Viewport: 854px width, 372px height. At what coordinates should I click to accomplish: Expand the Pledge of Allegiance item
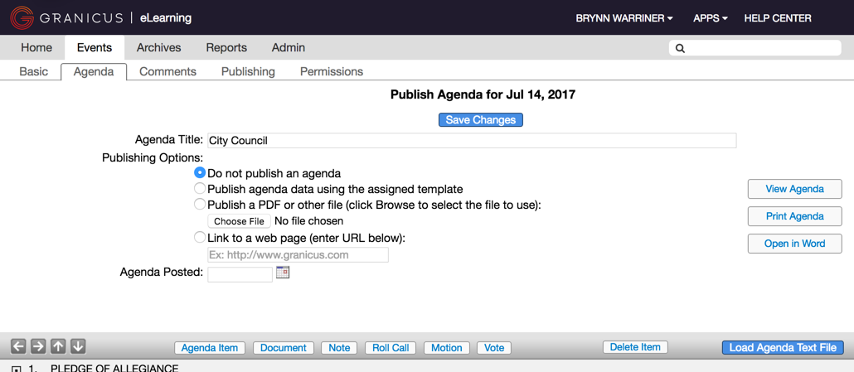click(x=17, y=369)
